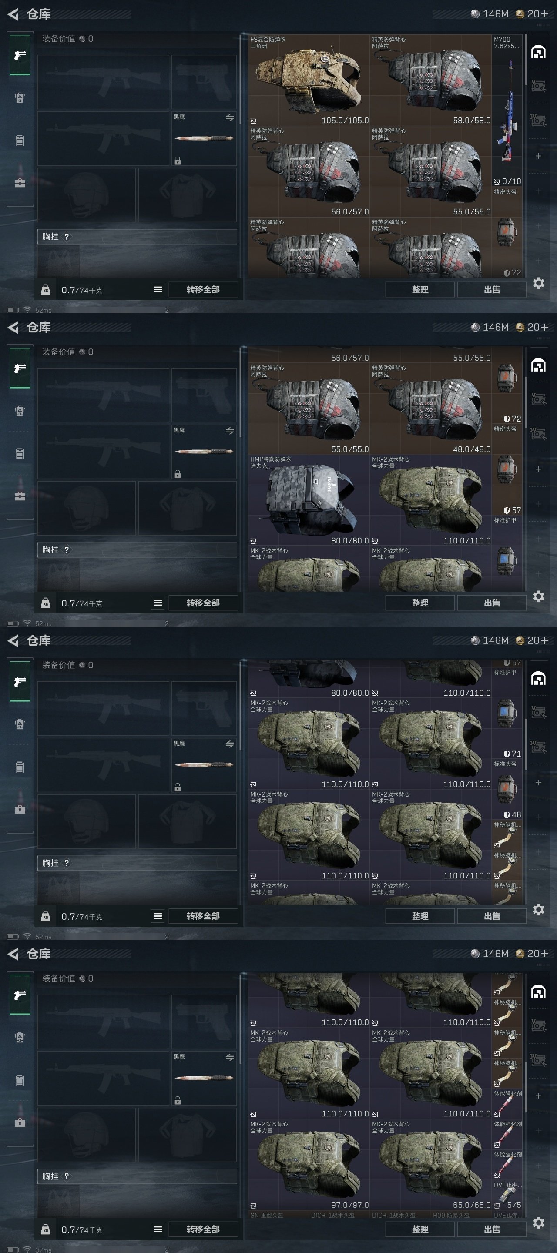The width and height of the screenshot is (557, 1253).
Task: Select the M700 7.62x5 rifle item
Action: (507, 111)
